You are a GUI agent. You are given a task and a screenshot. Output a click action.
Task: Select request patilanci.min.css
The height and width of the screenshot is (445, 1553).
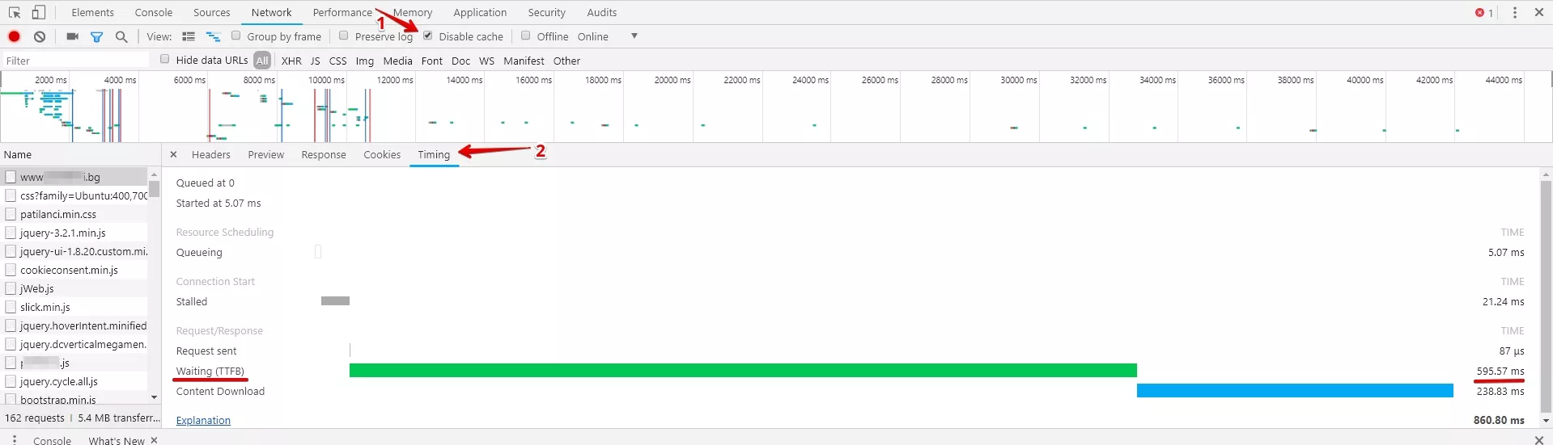tap(74, 214)
